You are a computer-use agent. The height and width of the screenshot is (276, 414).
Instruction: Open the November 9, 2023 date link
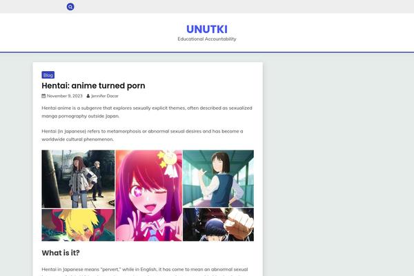[65, 96]
